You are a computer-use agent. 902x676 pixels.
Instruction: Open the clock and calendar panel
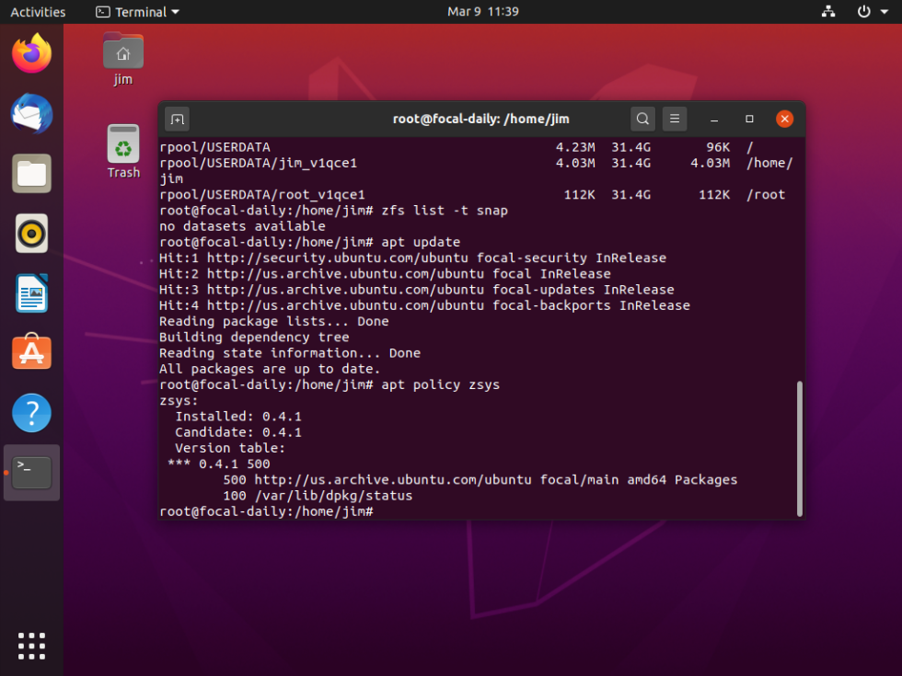(483, 11)
